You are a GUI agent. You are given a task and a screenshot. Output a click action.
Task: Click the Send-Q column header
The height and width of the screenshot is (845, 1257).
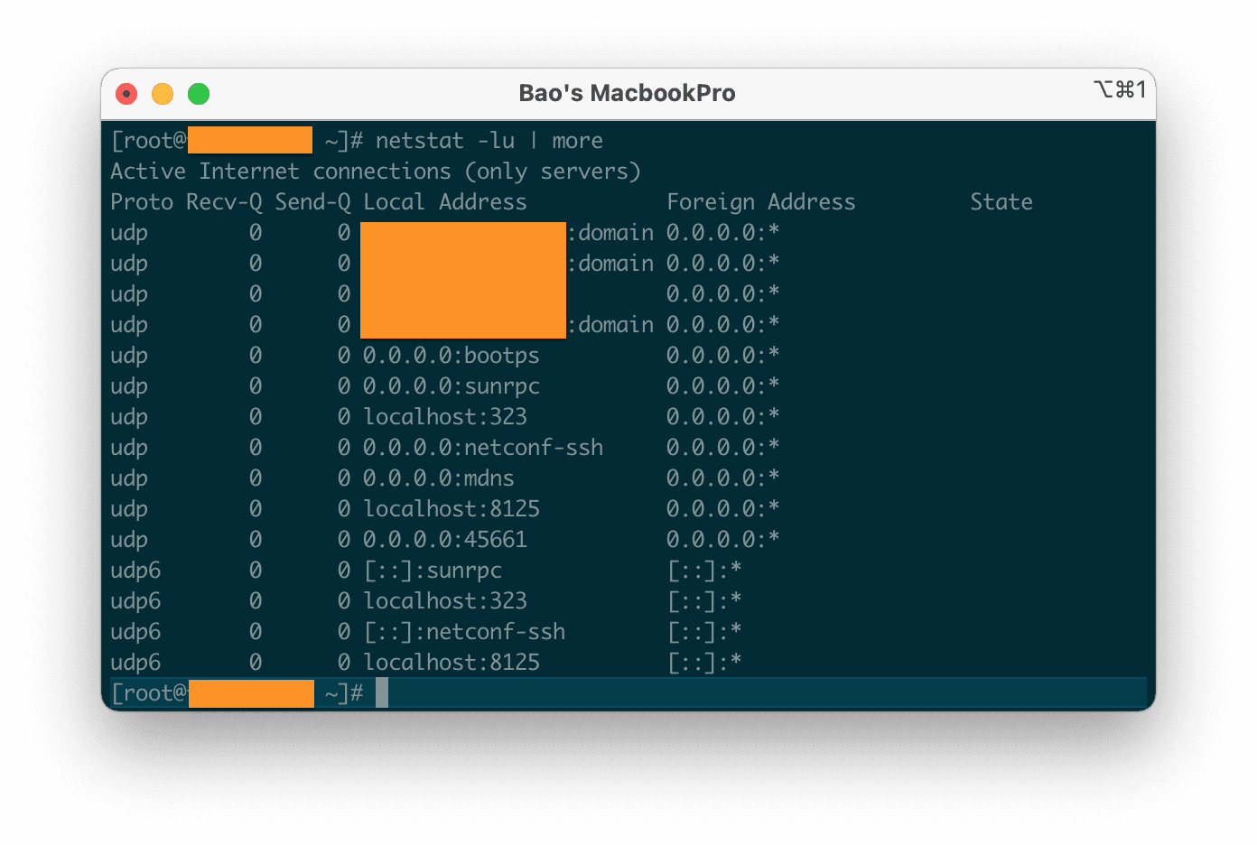click(x=312, y=202)
